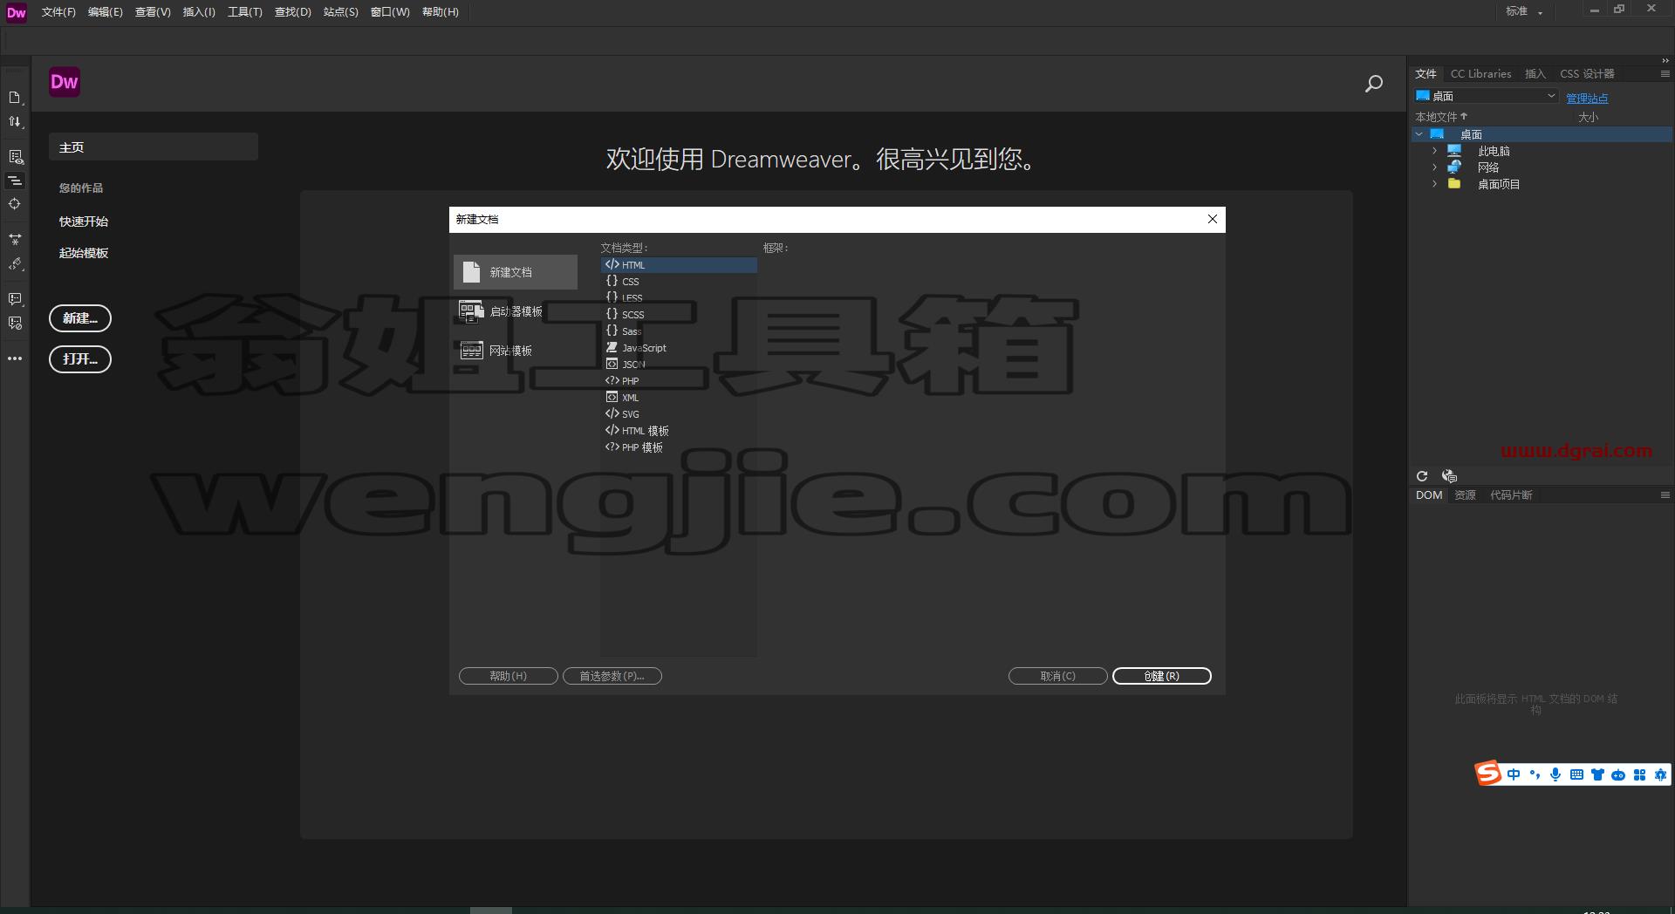Open the 标准 workspace dropdown
This screenshot has height=914, width=1675.
1524,11
